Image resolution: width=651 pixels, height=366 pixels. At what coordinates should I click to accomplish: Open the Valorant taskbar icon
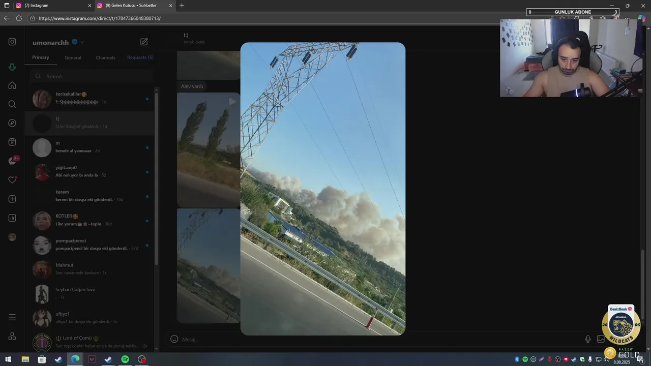pos(92,359)
